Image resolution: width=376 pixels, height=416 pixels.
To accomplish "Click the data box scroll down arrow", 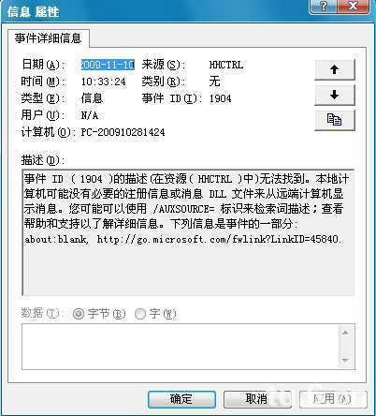I will (345, 361).
